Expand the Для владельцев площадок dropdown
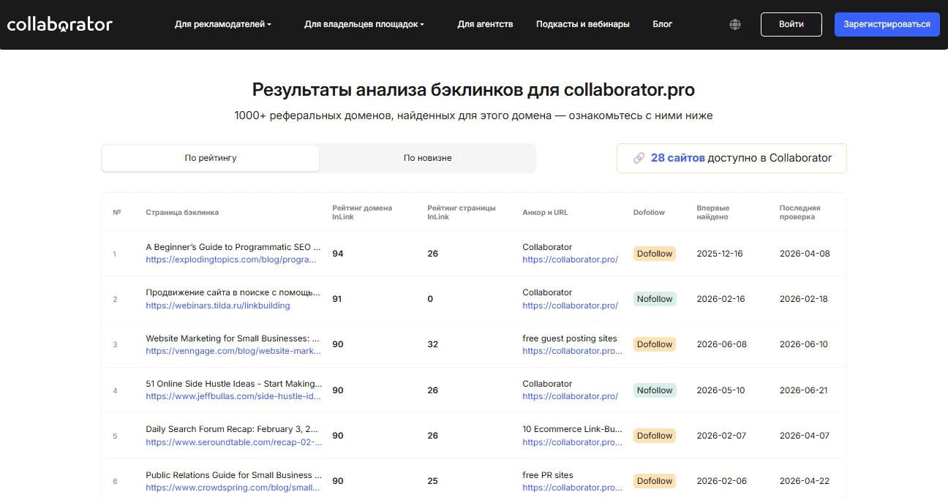 364,24
